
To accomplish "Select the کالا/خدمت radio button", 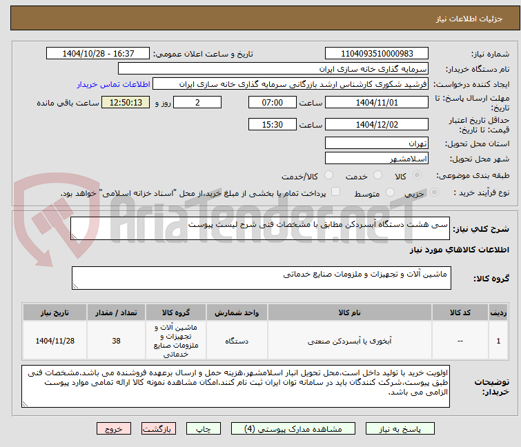I will tap(328, 175).
